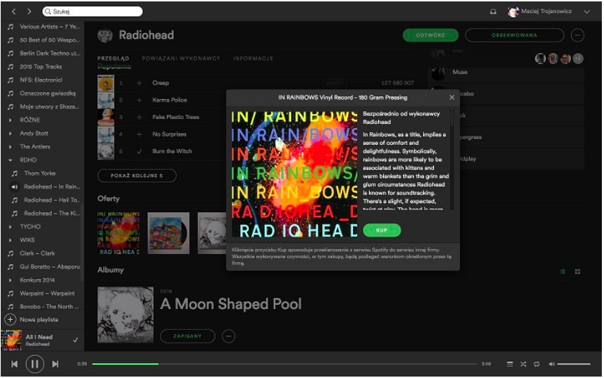604x378 pixels.
Task: Skip to the next track
Action: point(55,364)
